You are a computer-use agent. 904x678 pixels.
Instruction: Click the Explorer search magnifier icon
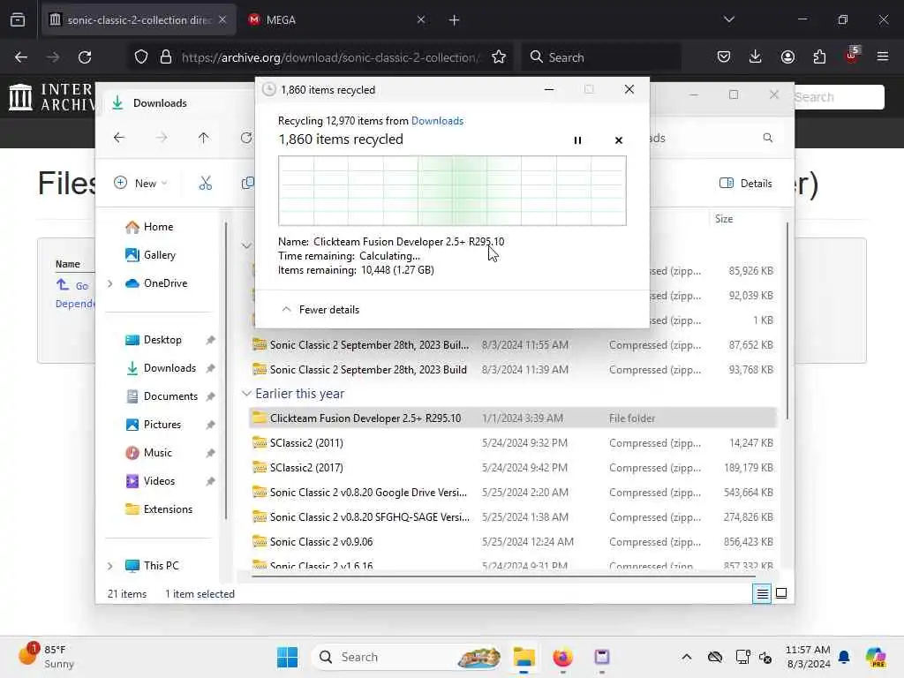[x=767, y=137]
